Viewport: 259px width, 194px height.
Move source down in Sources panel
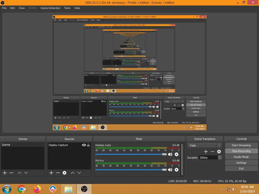(79, 173)
